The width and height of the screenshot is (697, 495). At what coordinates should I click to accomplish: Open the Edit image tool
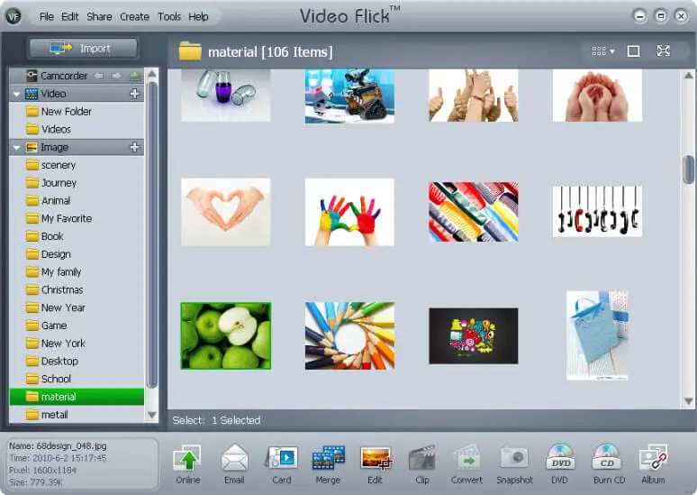(x=376, y=463)
